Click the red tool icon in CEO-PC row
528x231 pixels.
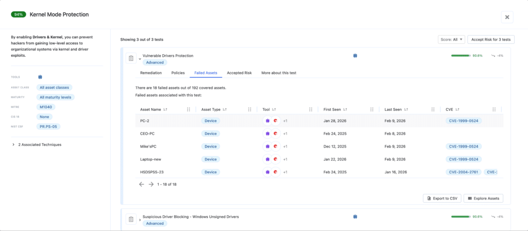pos(276,133)
